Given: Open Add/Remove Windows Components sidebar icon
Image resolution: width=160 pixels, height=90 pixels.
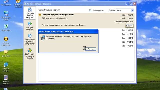Looking at the screenshot, I should tap(30, 39).
